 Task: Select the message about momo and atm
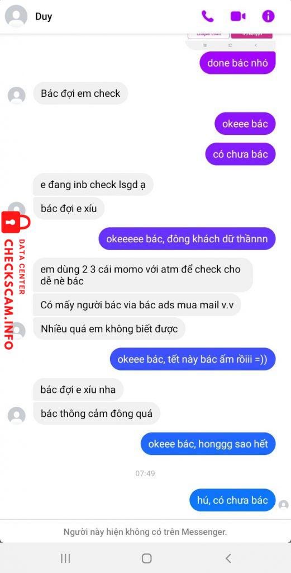[142, 275]
